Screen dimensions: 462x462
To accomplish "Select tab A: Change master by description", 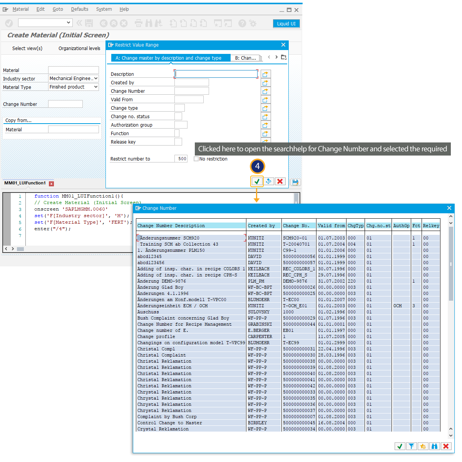I will coord(171,58).
